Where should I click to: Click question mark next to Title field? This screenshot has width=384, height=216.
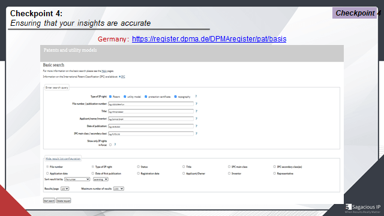(196, 111)
